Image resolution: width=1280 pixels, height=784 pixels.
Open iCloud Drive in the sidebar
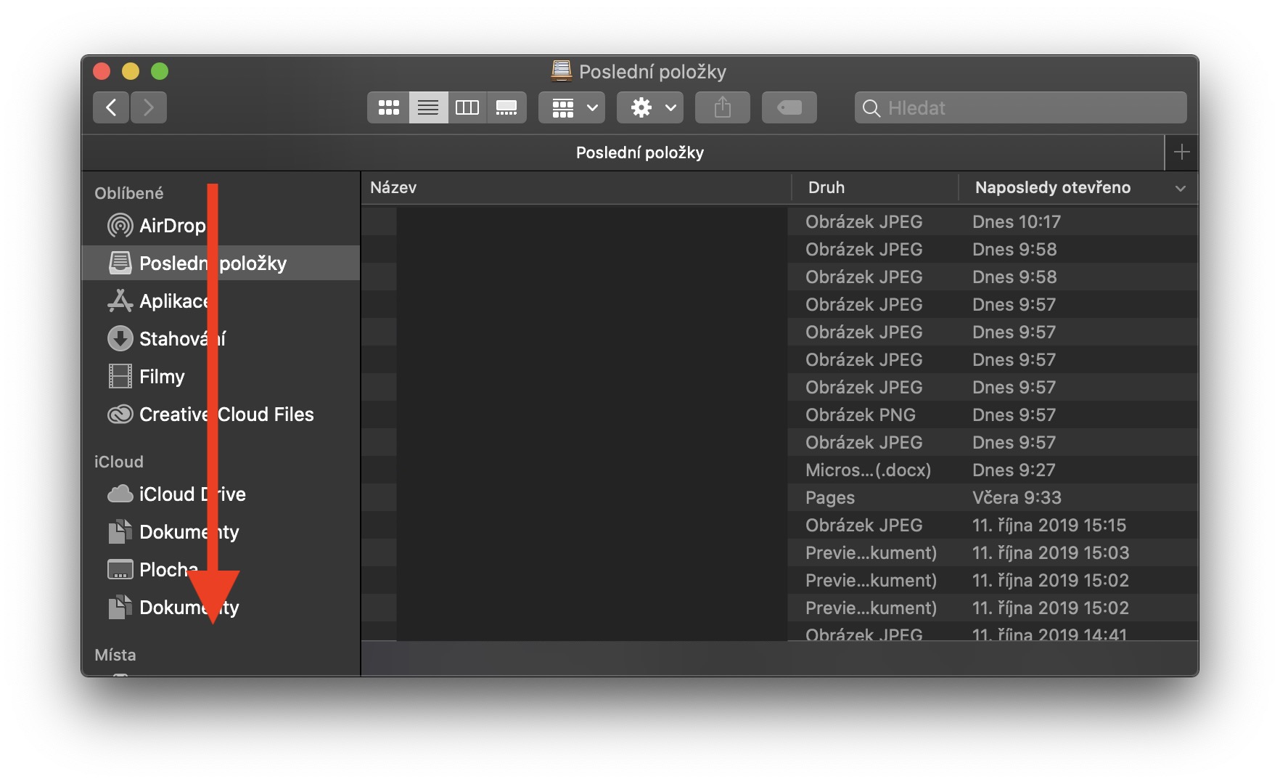click(x=221, y=494)
